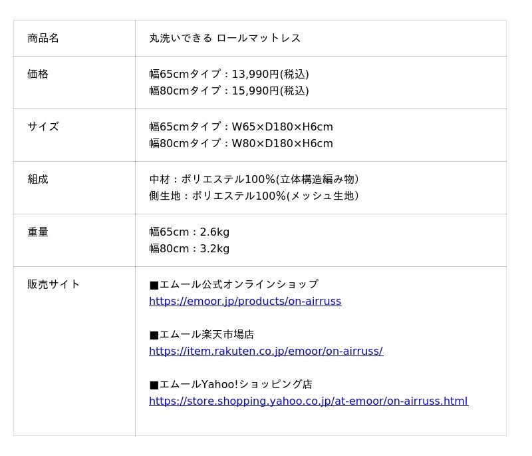Viewport: 532px width, 456px height.
Task: Click the 組成 row label
Action: point(38,180)
